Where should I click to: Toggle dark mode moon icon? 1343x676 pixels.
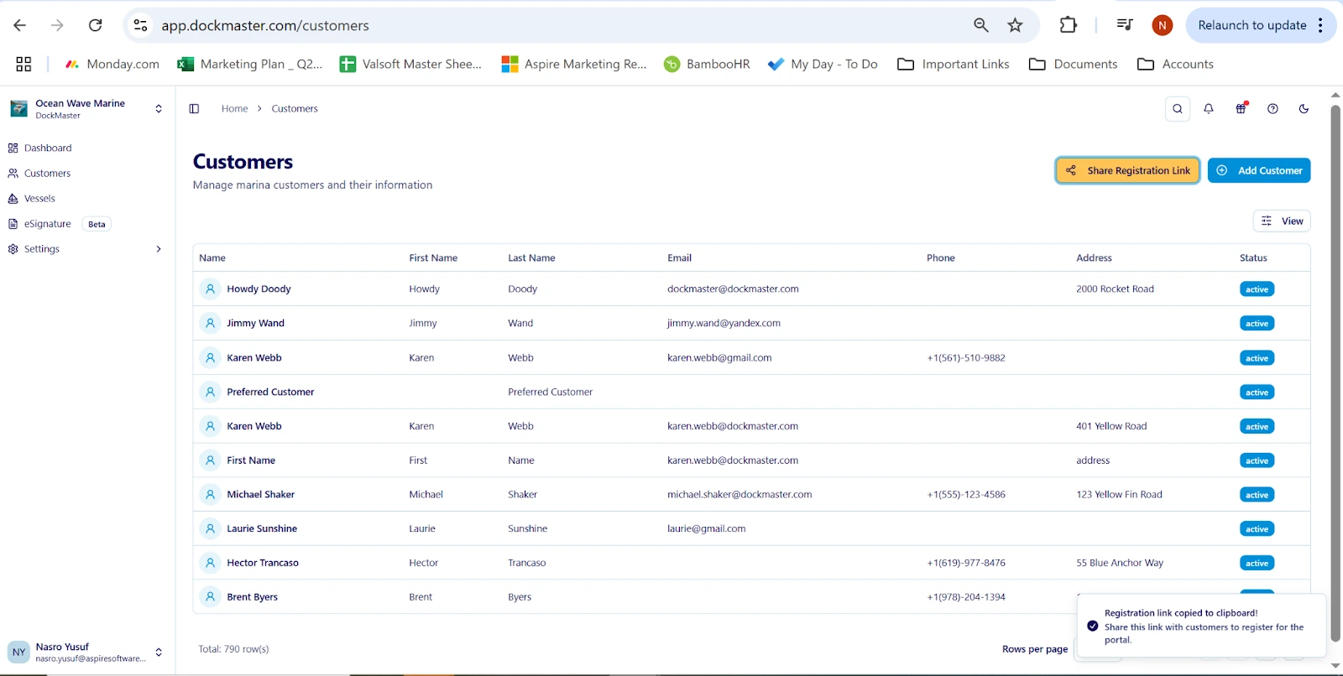coord(1304,108)
